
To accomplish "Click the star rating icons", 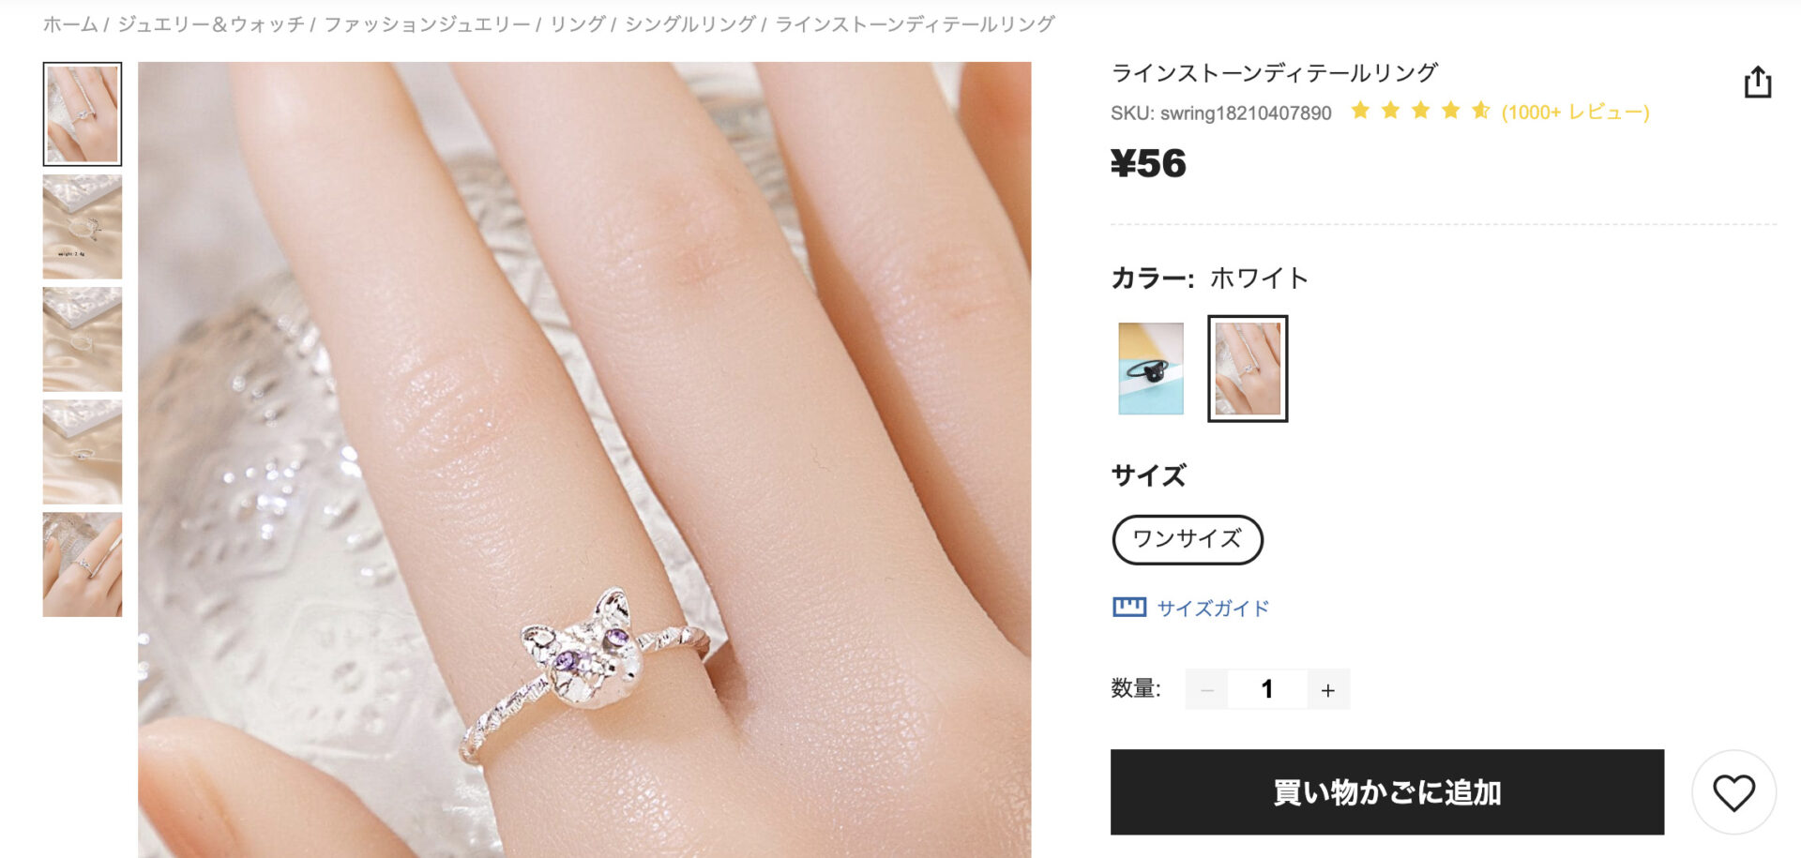I will 1420,112.
